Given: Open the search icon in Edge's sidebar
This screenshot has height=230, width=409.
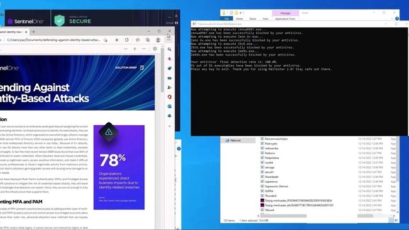Looking at the screenshot, I should [x=169, y=49].
